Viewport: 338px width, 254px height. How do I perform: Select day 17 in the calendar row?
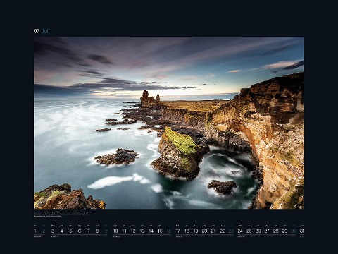point(178,231)
